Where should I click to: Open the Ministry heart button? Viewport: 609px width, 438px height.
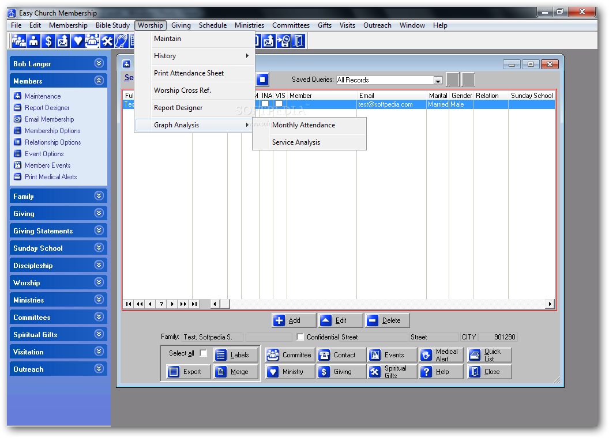click(290, 372)
